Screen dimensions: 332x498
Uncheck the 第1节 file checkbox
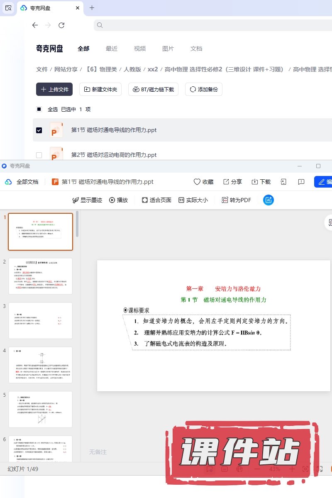pos(39,130)
